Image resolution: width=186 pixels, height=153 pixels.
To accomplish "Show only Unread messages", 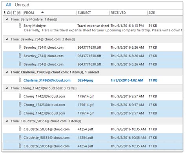I will 22,5.
